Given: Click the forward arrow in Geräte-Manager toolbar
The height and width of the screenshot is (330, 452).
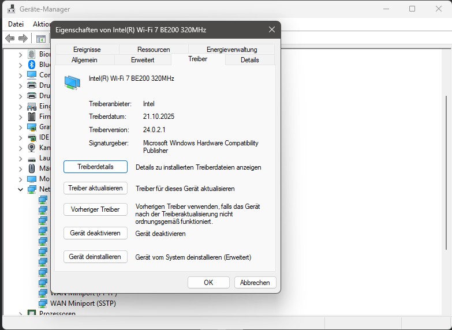Looking at the screenshot, I should 23,38.
